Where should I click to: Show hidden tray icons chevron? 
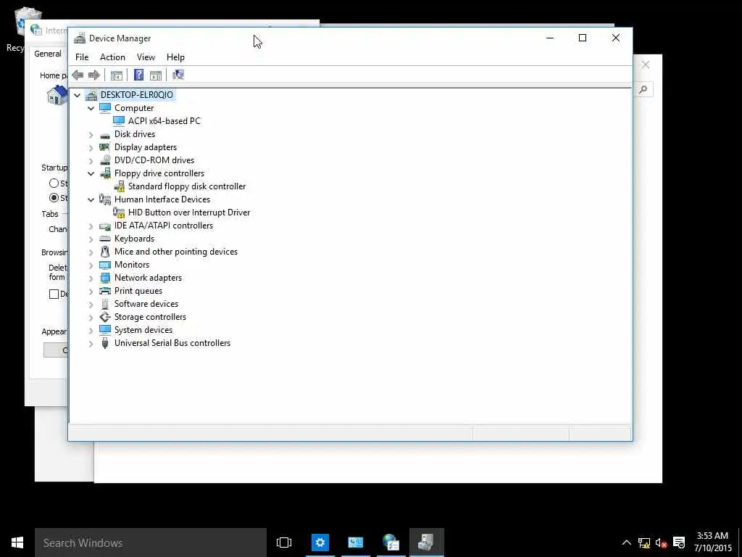tap(627, 542)
